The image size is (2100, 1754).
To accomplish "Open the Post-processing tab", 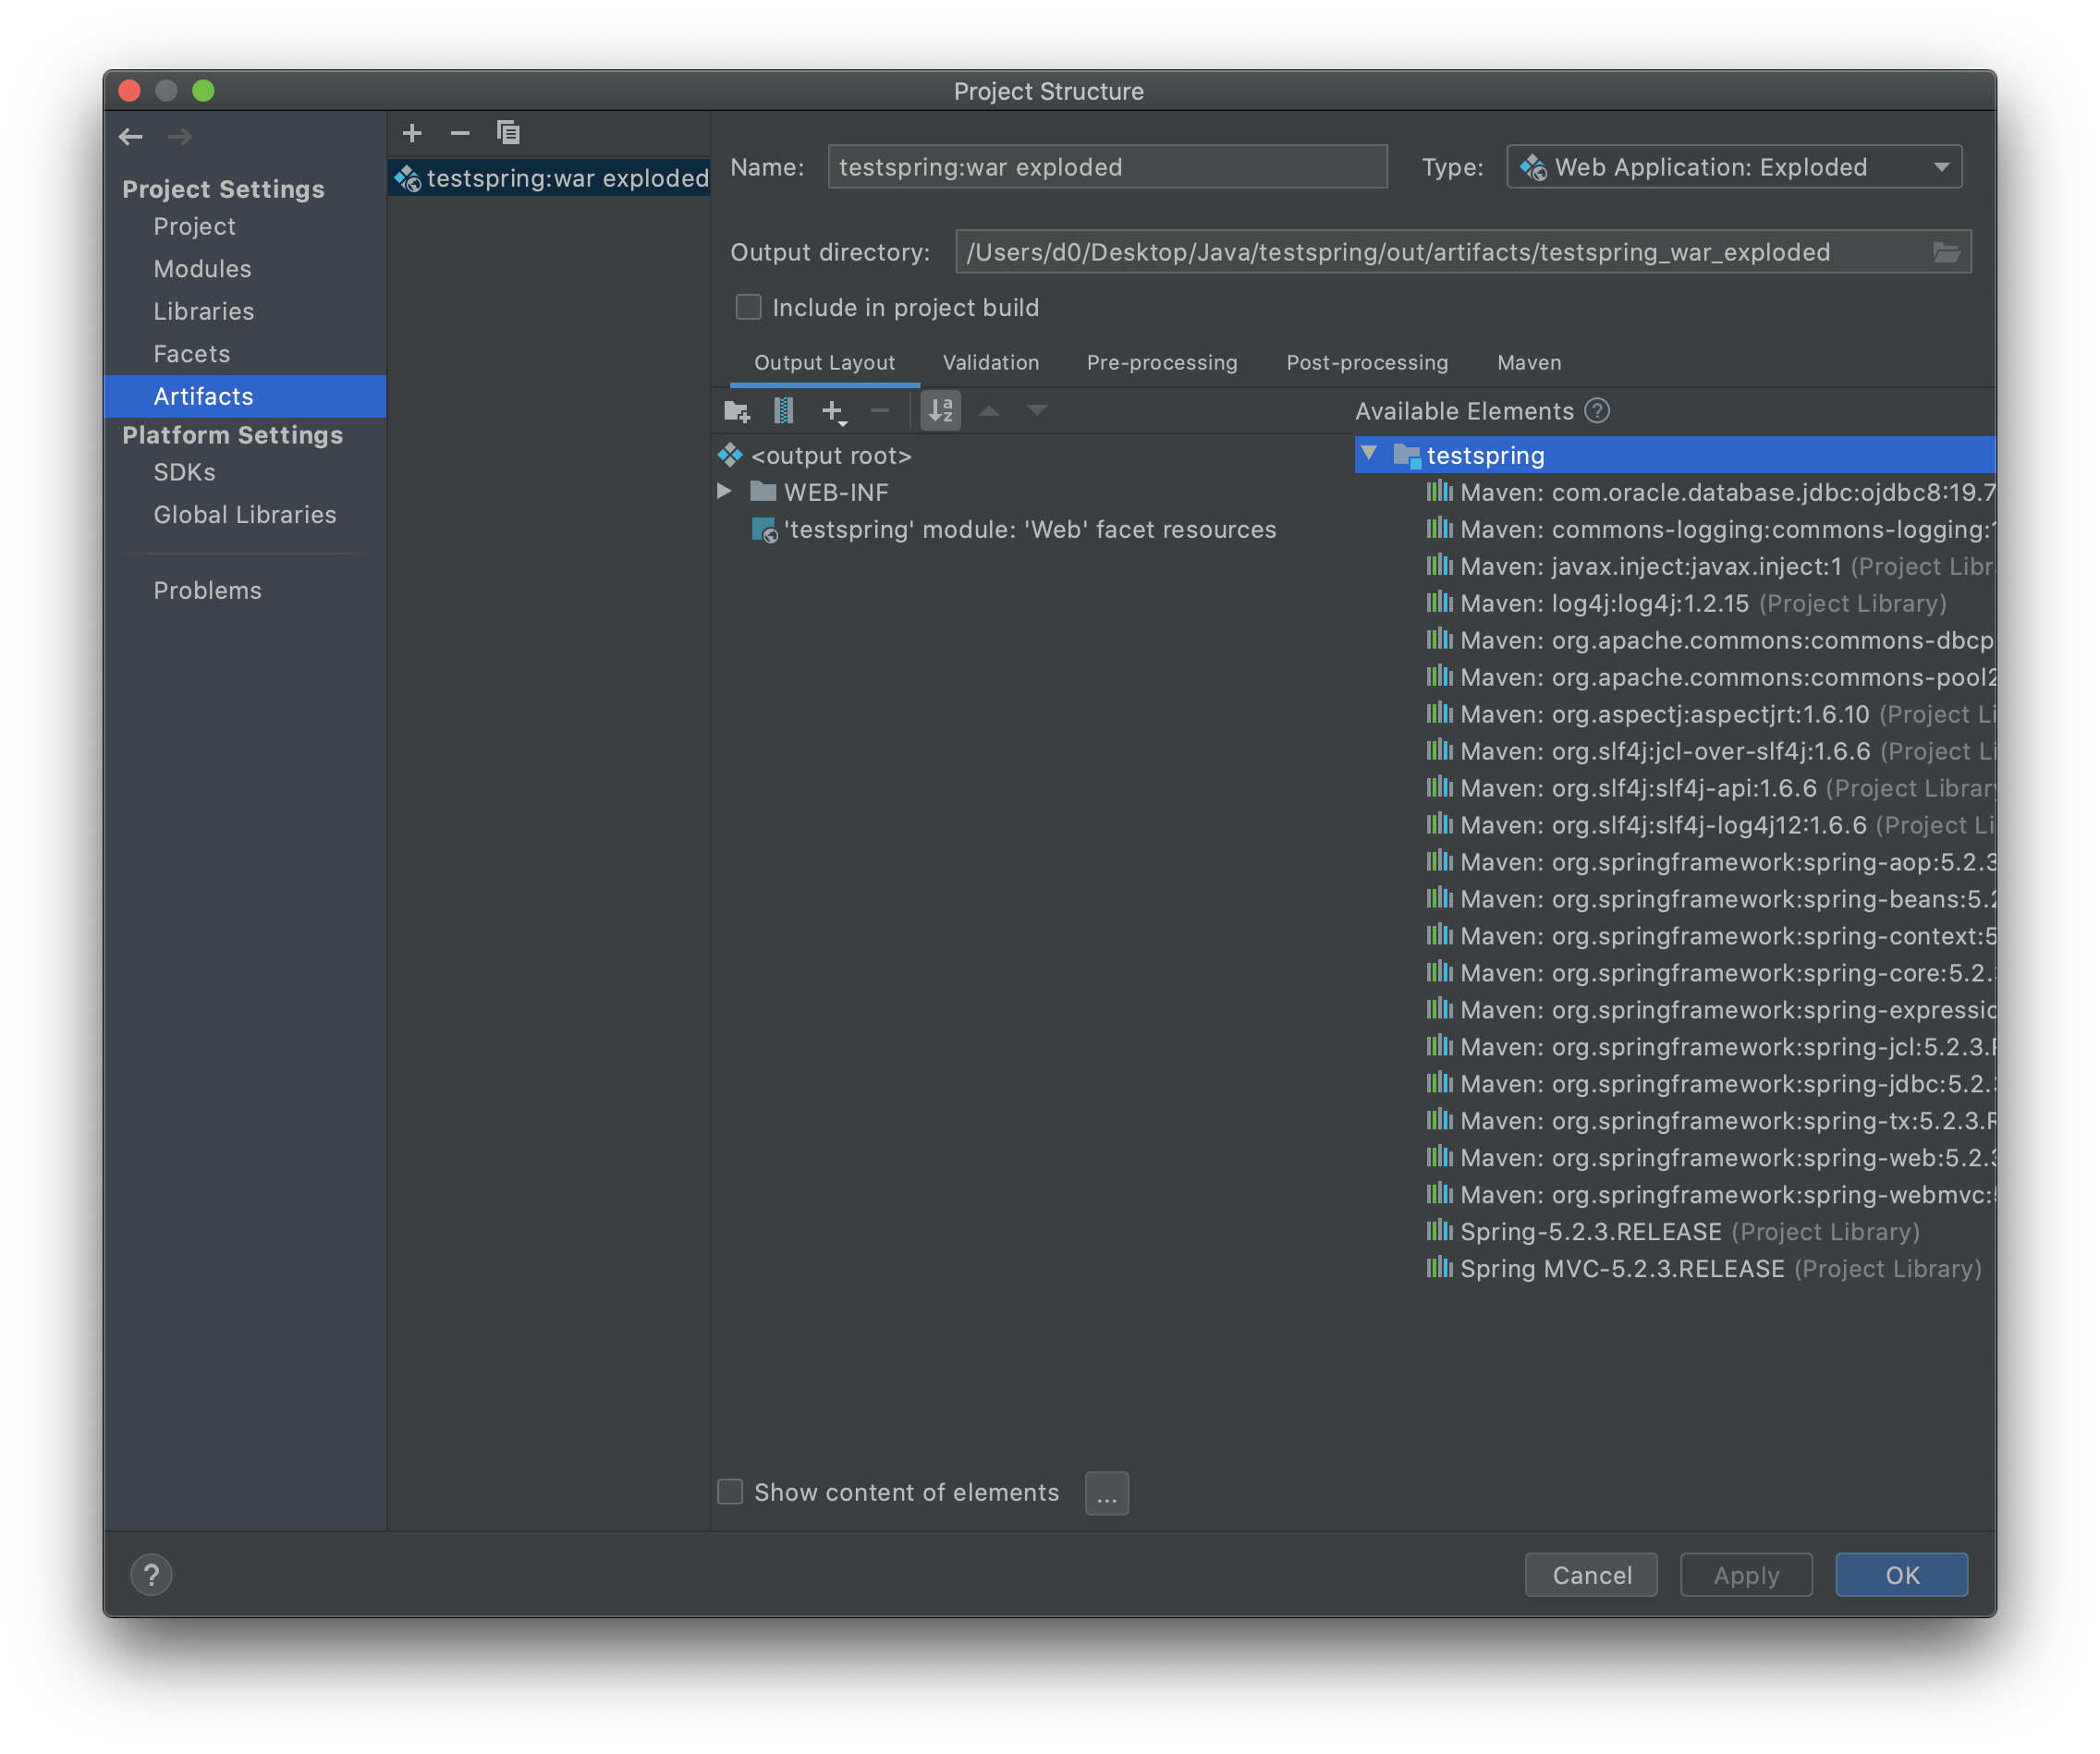I will tap(1367, 362).
